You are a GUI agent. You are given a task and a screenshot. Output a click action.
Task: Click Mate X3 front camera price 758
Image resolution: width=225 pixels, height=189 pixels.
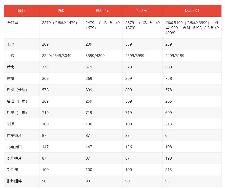(x=169, y=79)
